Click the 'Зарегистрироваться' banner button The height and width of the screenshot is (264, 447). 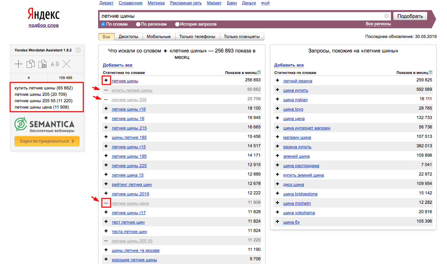47,141
